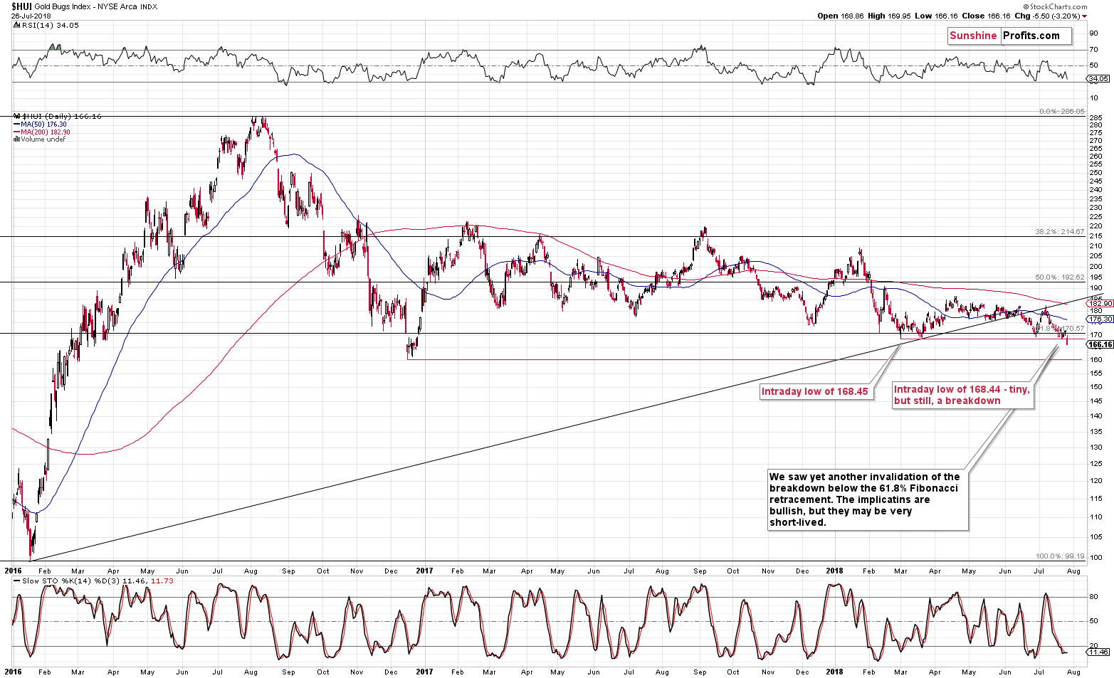The height and width of the screenshot is (678, 1114).
Task: Click the '2018' year label under the stochastic panel
Action: tap(835, 672)
